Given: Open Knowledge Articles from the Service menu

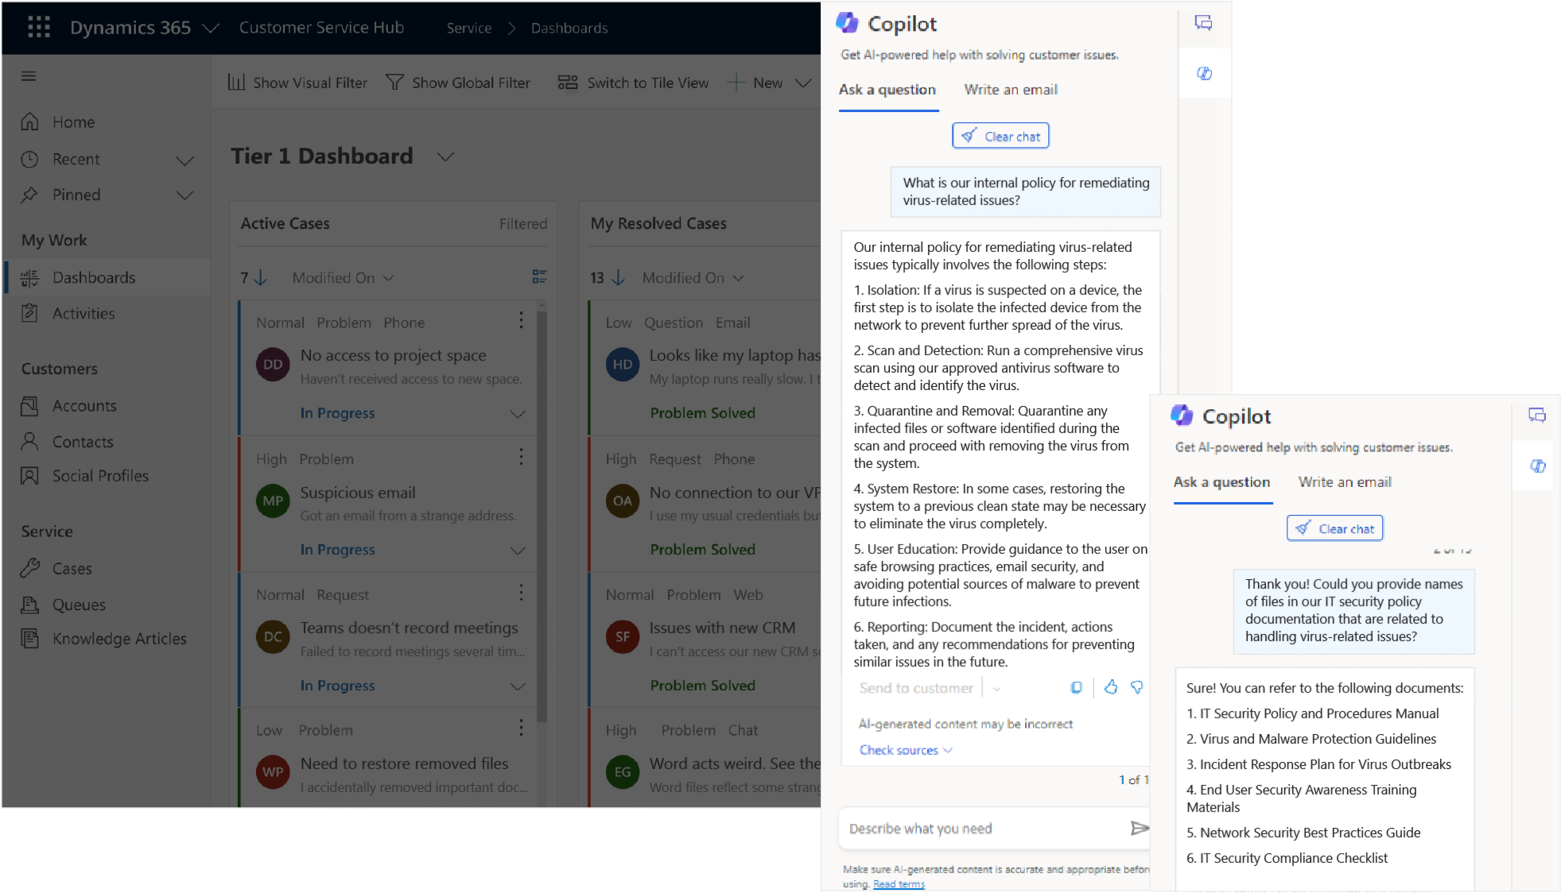Looking at the screenshot, I should (x=118, y=638).
